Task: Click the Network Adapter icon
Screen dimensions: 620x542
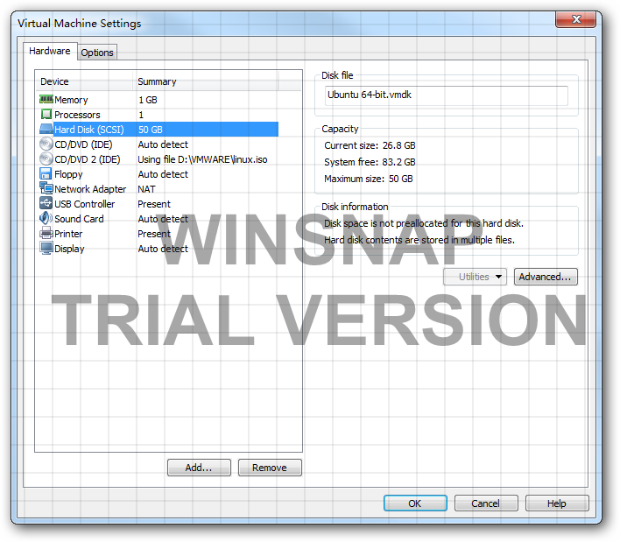Action: 46,188
